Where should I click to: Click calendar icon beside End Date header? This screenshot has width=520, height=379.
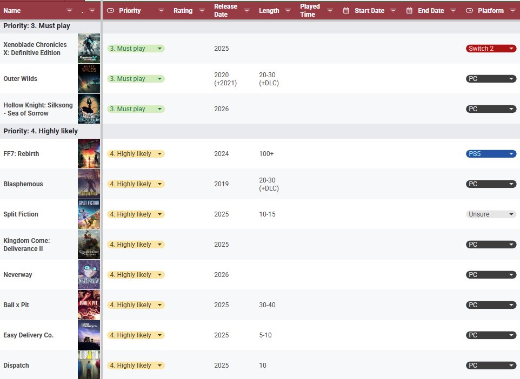(409, 11)
